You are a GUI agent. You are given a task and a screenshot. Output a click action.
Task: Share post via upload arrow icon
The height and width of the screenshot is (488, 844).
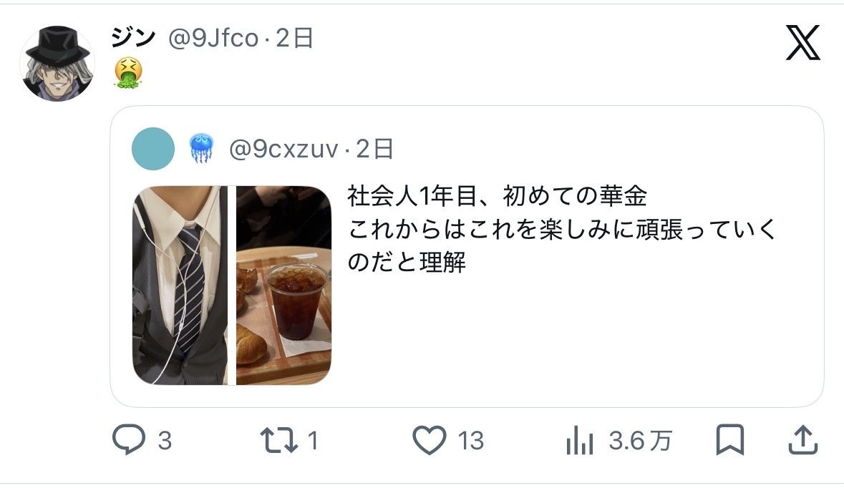802,439
